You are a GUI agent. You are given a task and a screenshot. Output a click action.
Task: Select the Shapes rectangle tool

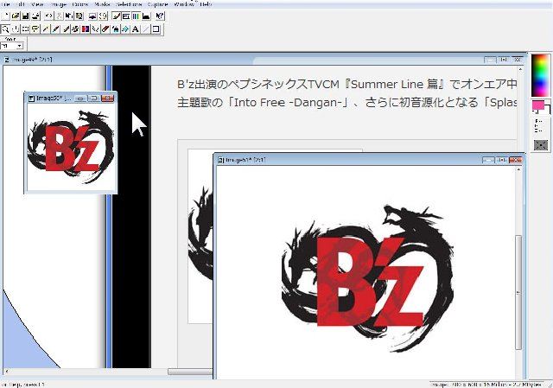[156, 29]
